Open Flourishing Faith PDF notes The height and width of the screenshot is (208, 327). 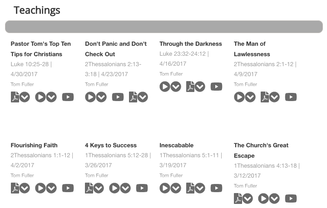coord(15,188)
